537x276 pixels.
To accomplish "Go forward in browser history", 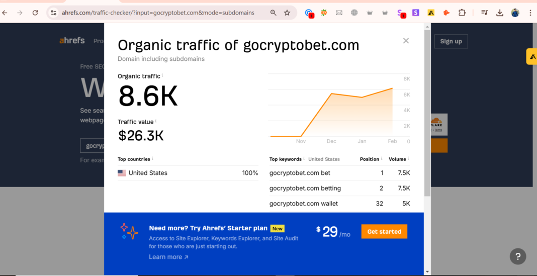I will (20, 13).
